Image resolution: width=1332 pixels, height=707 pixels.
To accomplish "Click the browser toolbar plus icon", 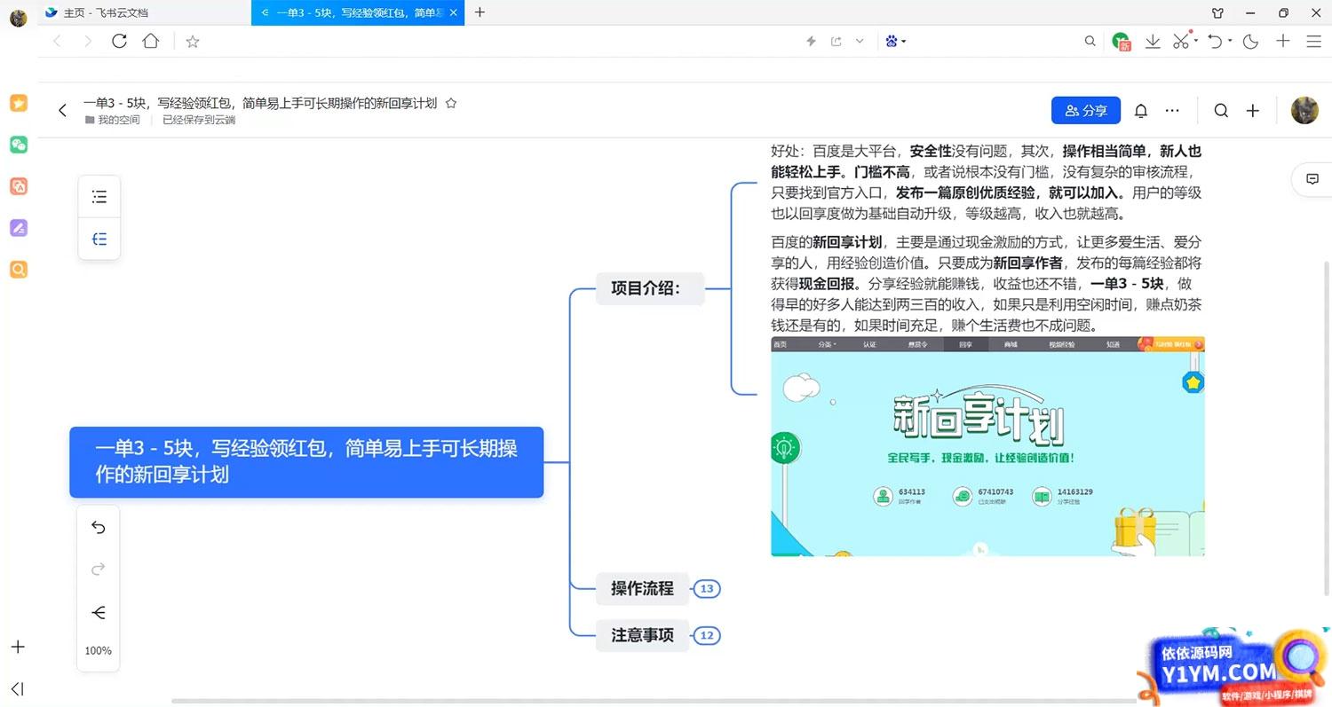I will point(1282,41).
